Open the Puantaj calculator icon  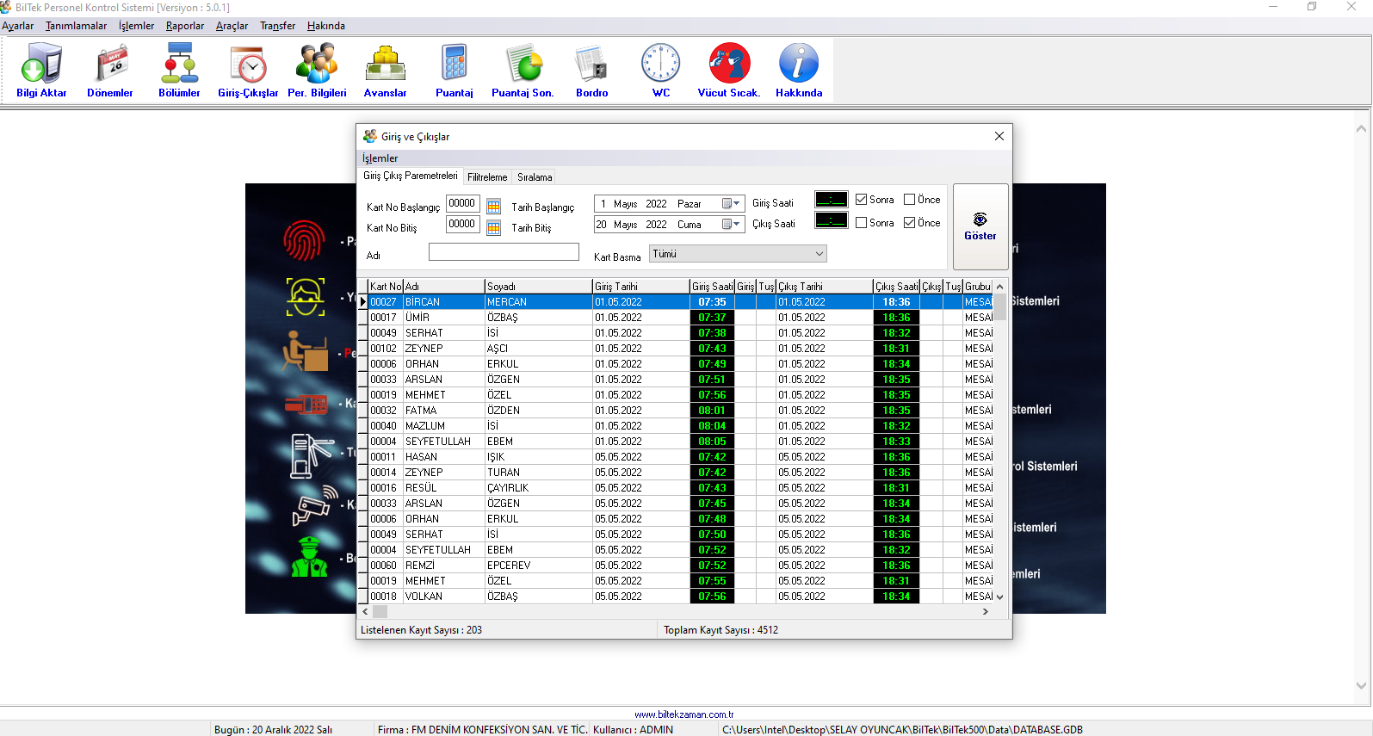coord(454,71)
